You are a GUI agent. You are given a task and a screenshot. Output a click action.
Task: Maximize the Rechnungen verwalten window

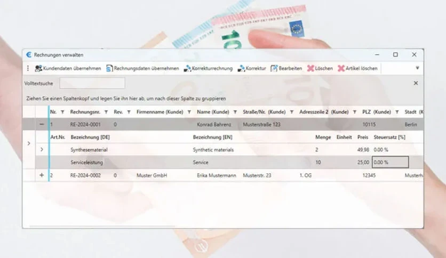click(x=395, y=54)
